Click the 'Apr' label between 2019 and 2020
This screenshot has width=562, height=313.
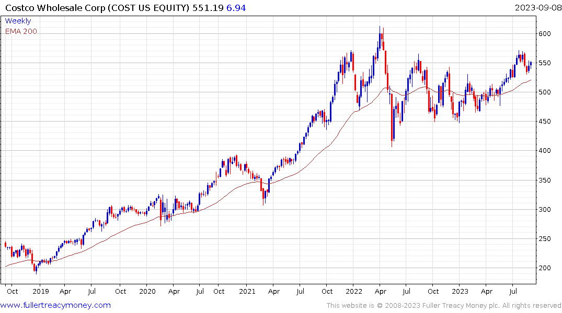[x=65, y=292]
